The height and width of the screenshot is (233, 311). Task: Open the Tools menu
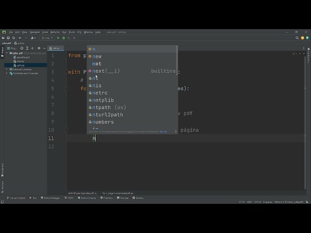click(71, 32)
